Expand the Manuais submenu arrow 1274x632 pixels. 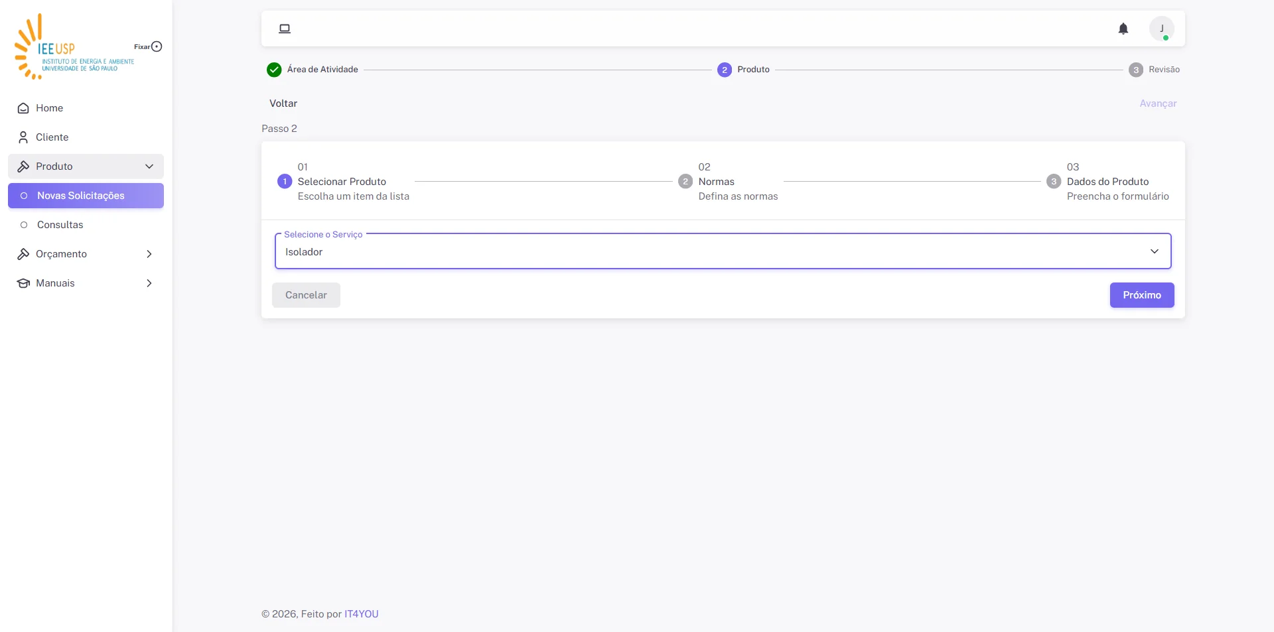(149, 283)
